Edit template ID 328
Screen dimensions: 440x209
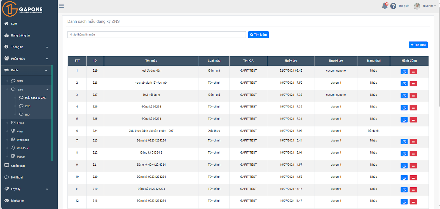click(404, 84)
